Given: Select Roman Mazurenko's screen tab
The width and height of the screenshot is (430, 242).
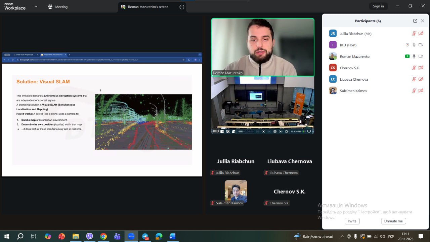Looking at the screenshot, I should [x=148, y=7].
